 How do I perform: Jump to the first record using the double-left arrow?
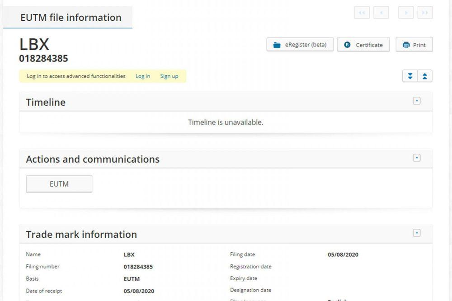point(362,13)
